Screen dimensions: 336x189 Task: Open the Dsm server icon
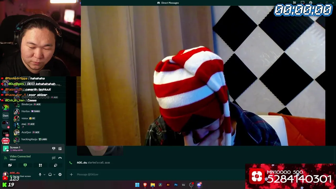pos(6,115)
